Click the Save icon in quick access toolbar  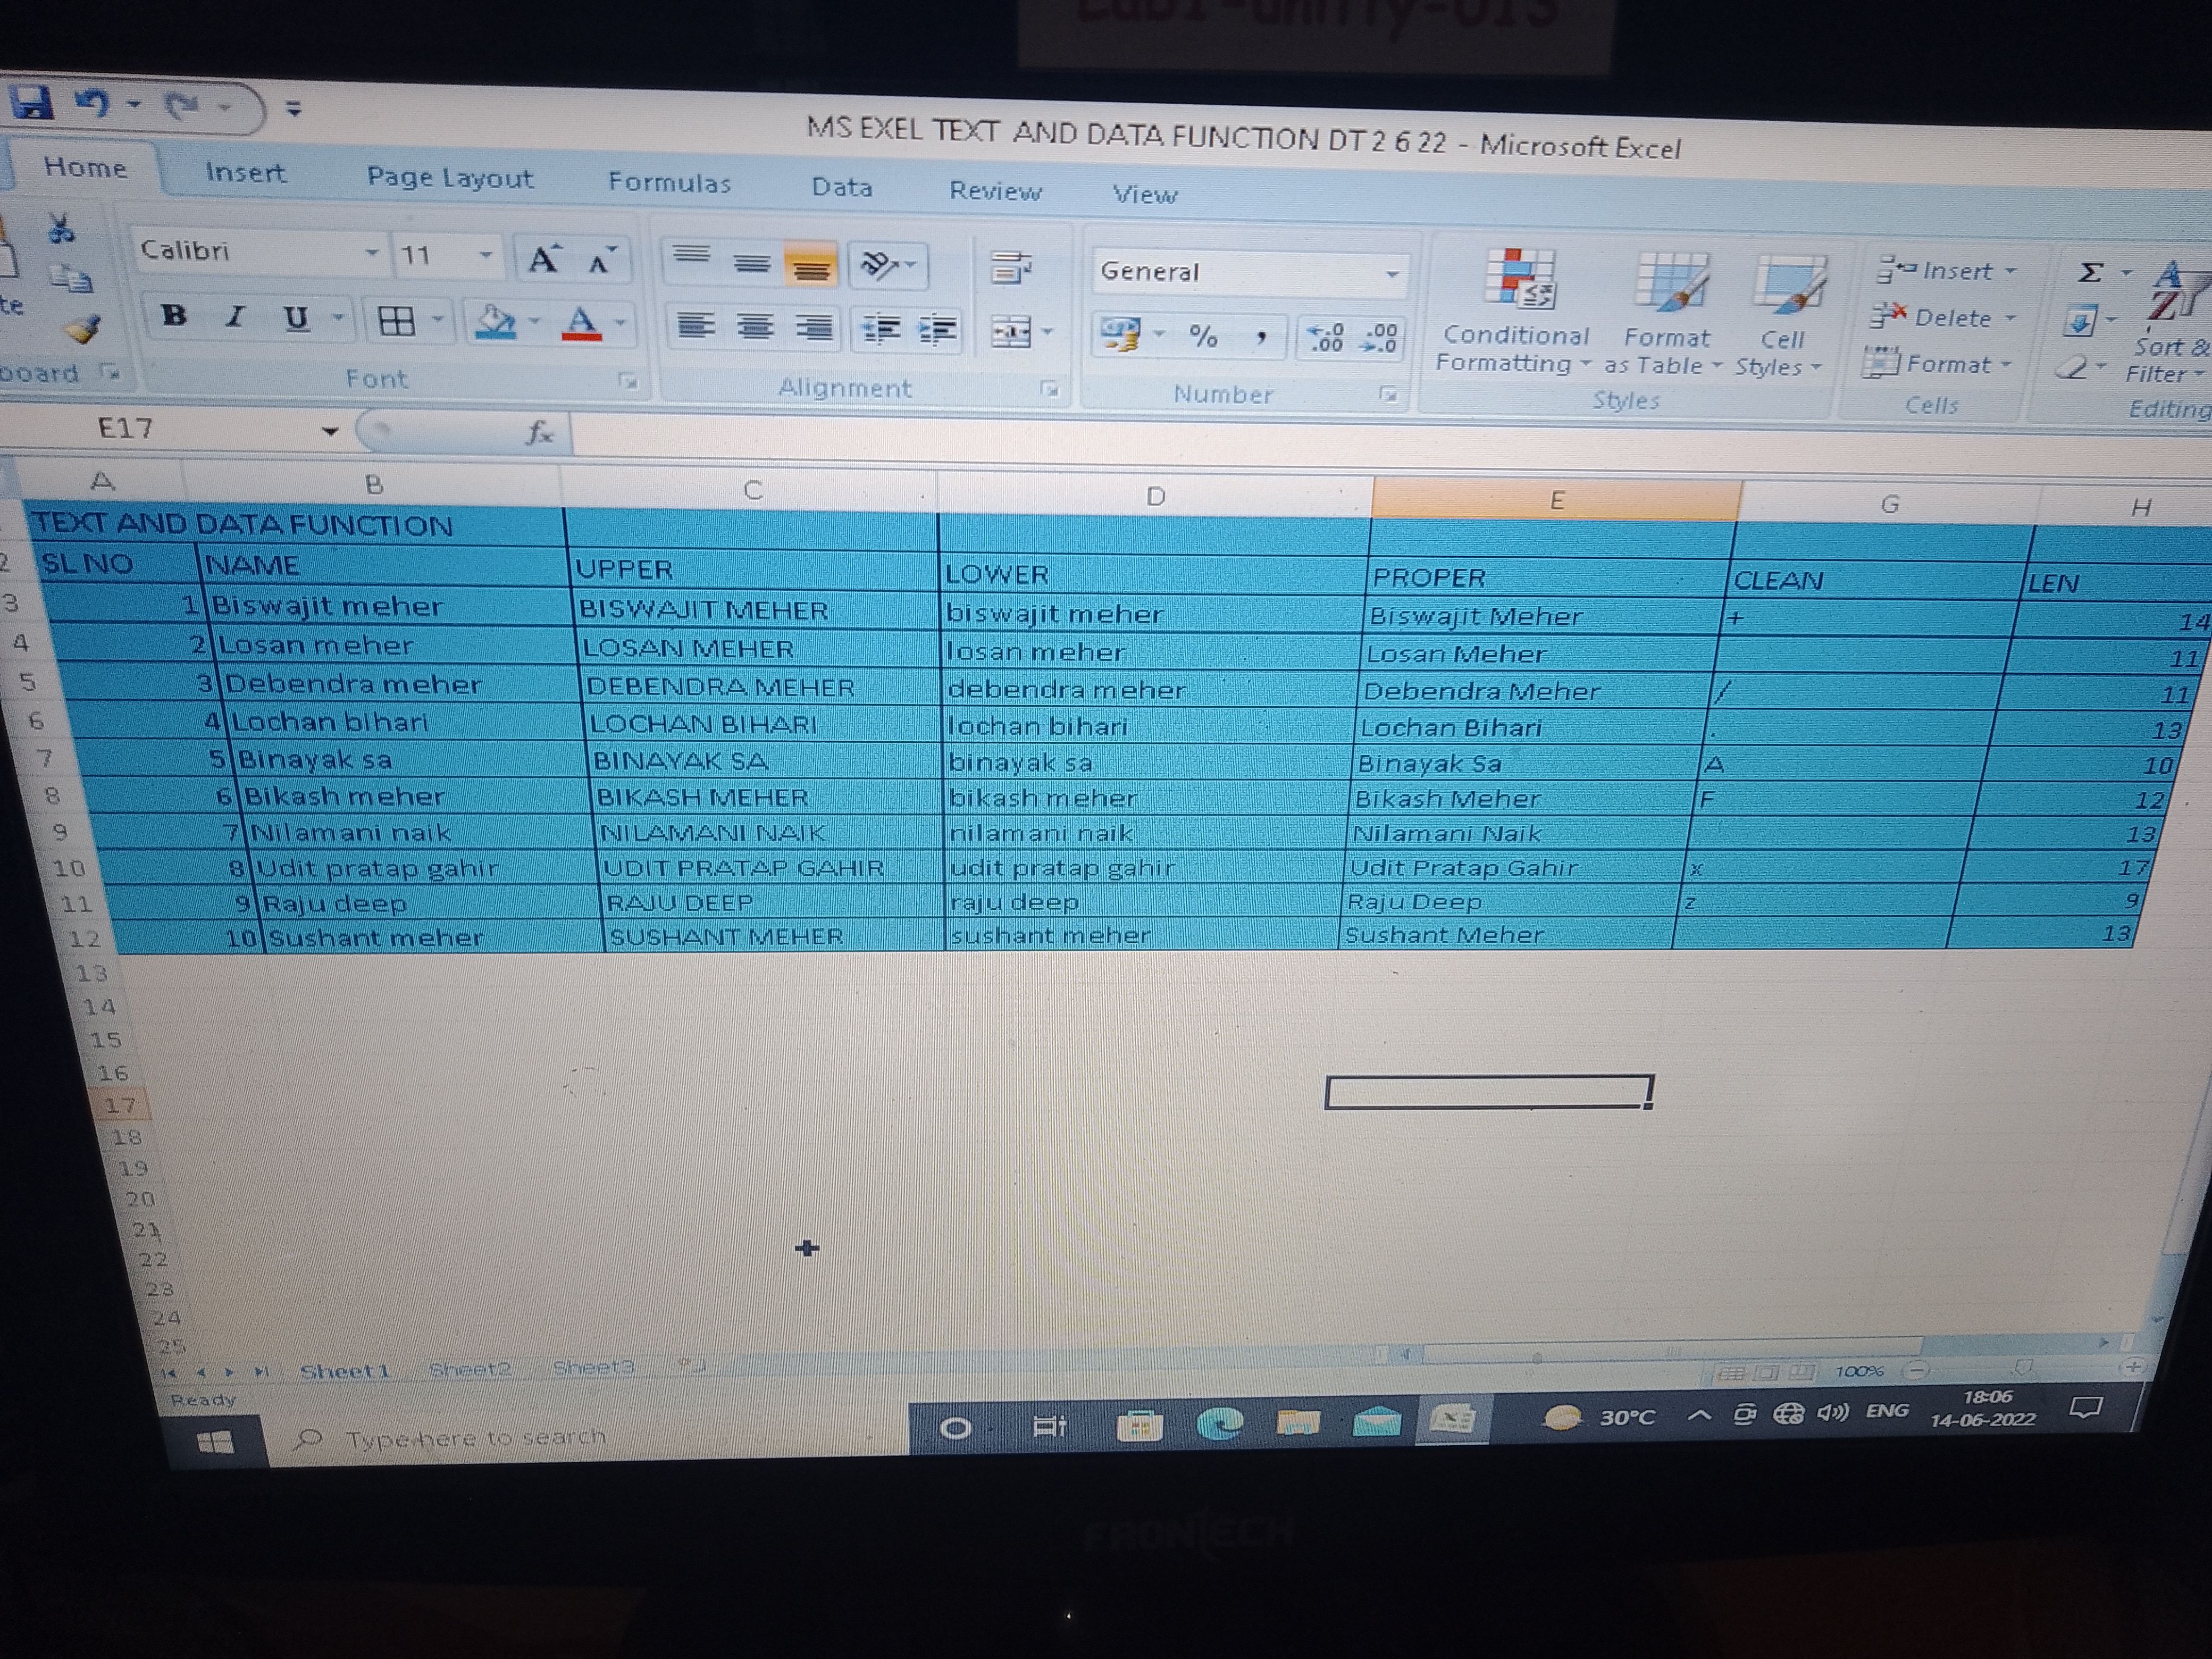(32, 102)
